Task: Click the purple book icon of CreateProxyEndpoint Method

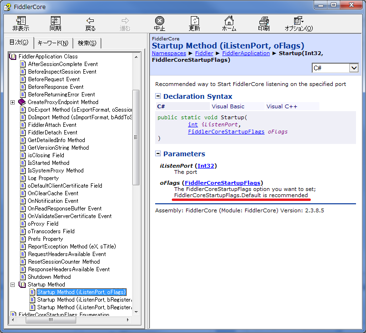Action: (x=22, y=102)
